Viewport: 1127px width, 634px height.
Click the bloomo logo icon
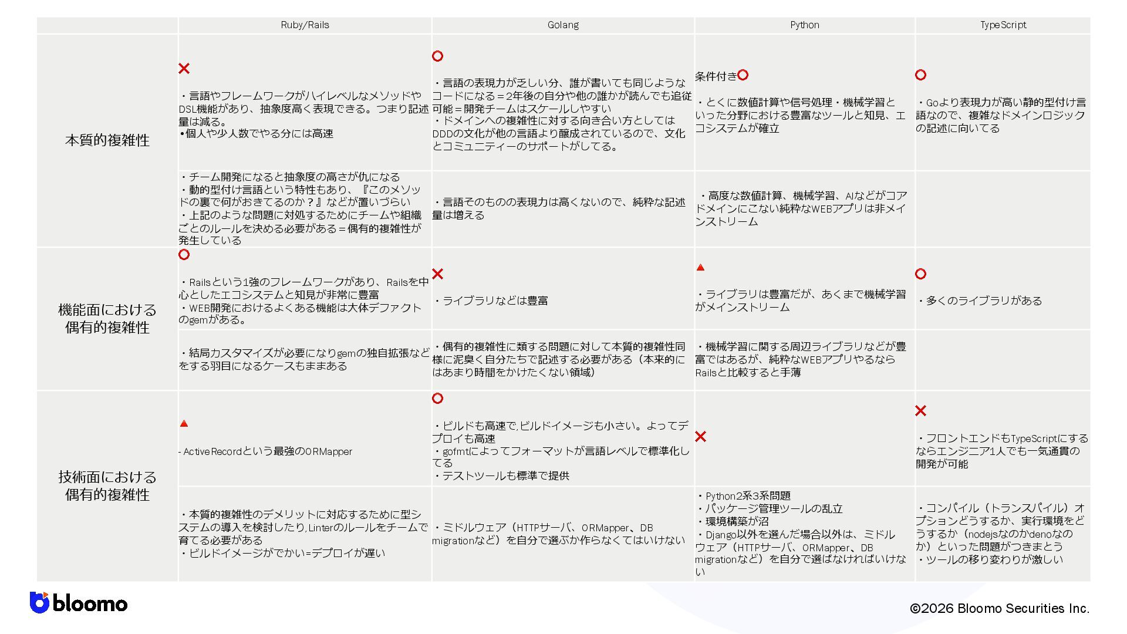pyautogui.click(x=39, y=603)
